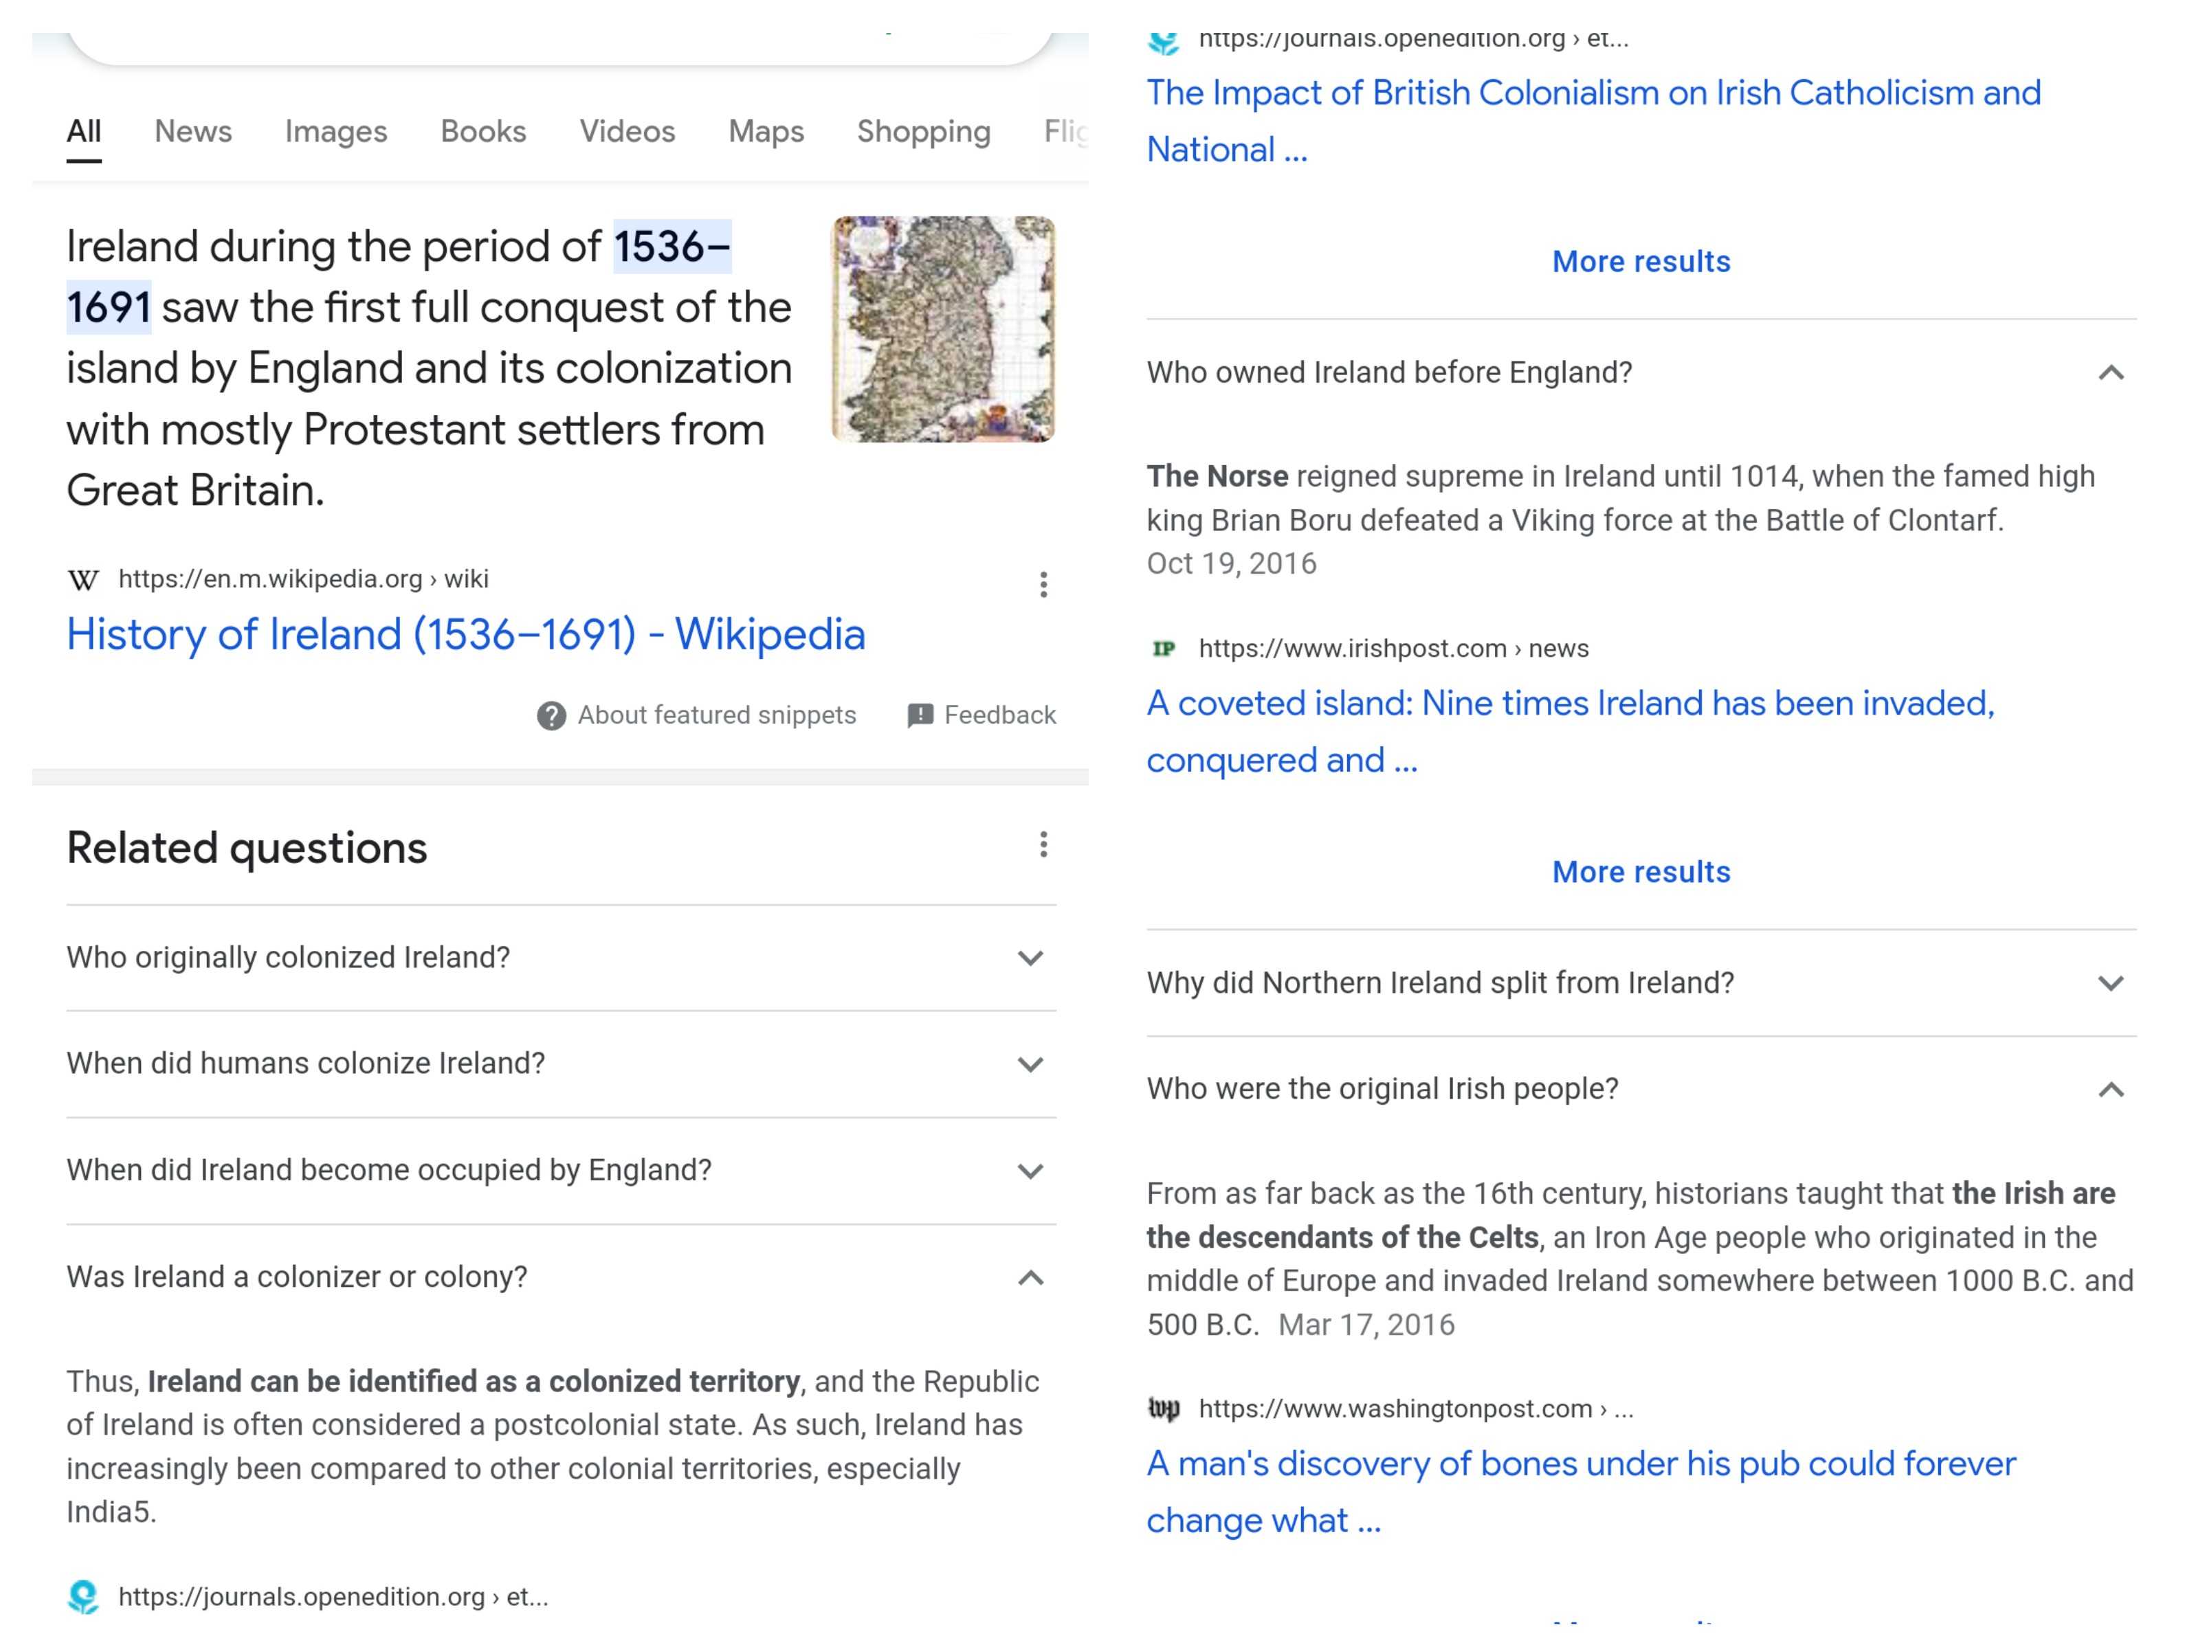Click the OpenEdition favicon at bottom left
This screenshot has width=2196, height=1649.
(x=83, y=1596)
